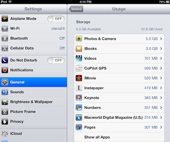Tap the Macworld 316 MB size value
Image resolution: width=170 pixels, height=142 pixels.
(151, 117)
